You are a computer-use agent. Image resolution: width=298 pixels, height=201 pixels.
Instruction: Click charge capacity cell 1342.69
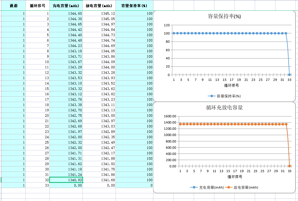click(x=66, y=121)
